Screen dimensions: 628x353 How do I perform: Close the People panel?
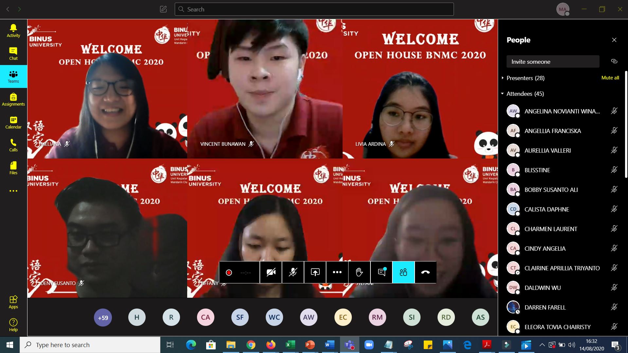click(x=614, y=40)
